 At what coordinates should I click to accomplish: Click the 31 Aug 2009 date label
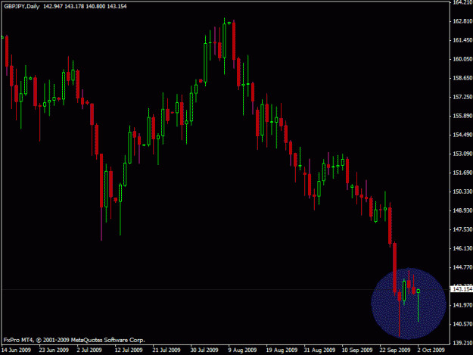[320, 350]
